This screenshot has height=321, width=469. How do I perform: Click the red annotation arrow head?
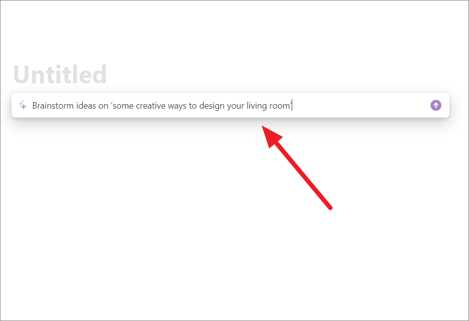(271, 136)
